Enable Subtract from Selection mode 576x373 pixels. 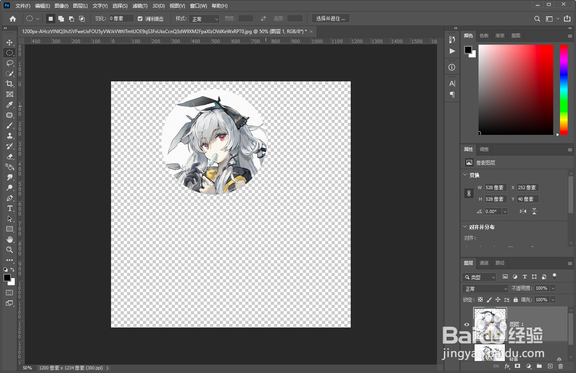point(72,19)
